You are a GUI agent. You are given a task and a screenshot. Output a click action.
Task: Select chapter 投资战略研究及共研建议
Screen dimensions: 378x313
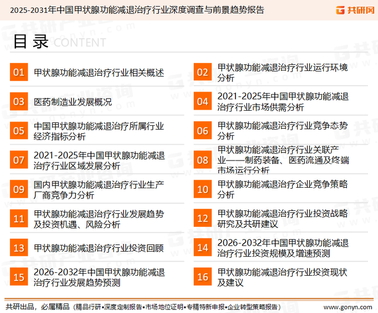[283, 218]
